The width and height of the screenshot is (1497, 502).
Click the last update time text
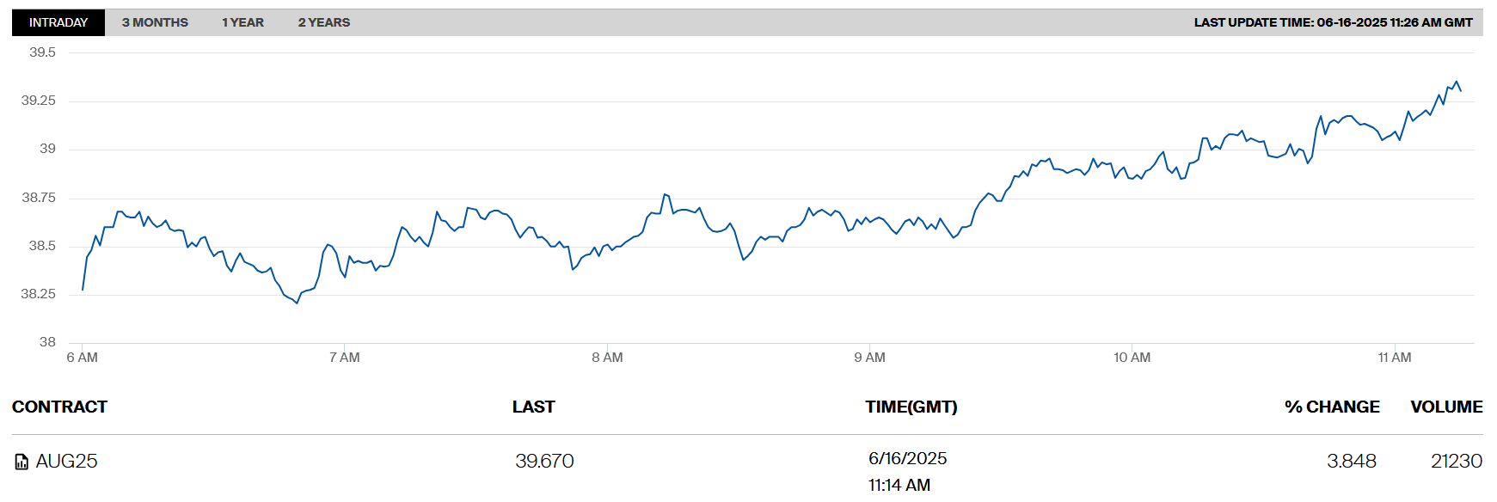tap(1333, 22)
